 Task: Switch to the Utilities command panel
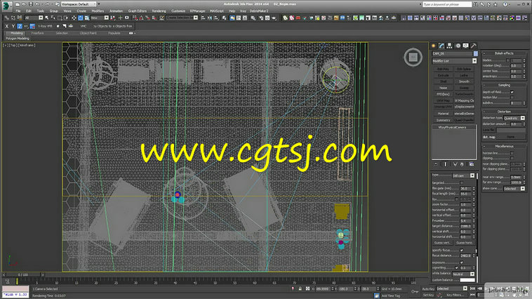(x=474, y=46)
